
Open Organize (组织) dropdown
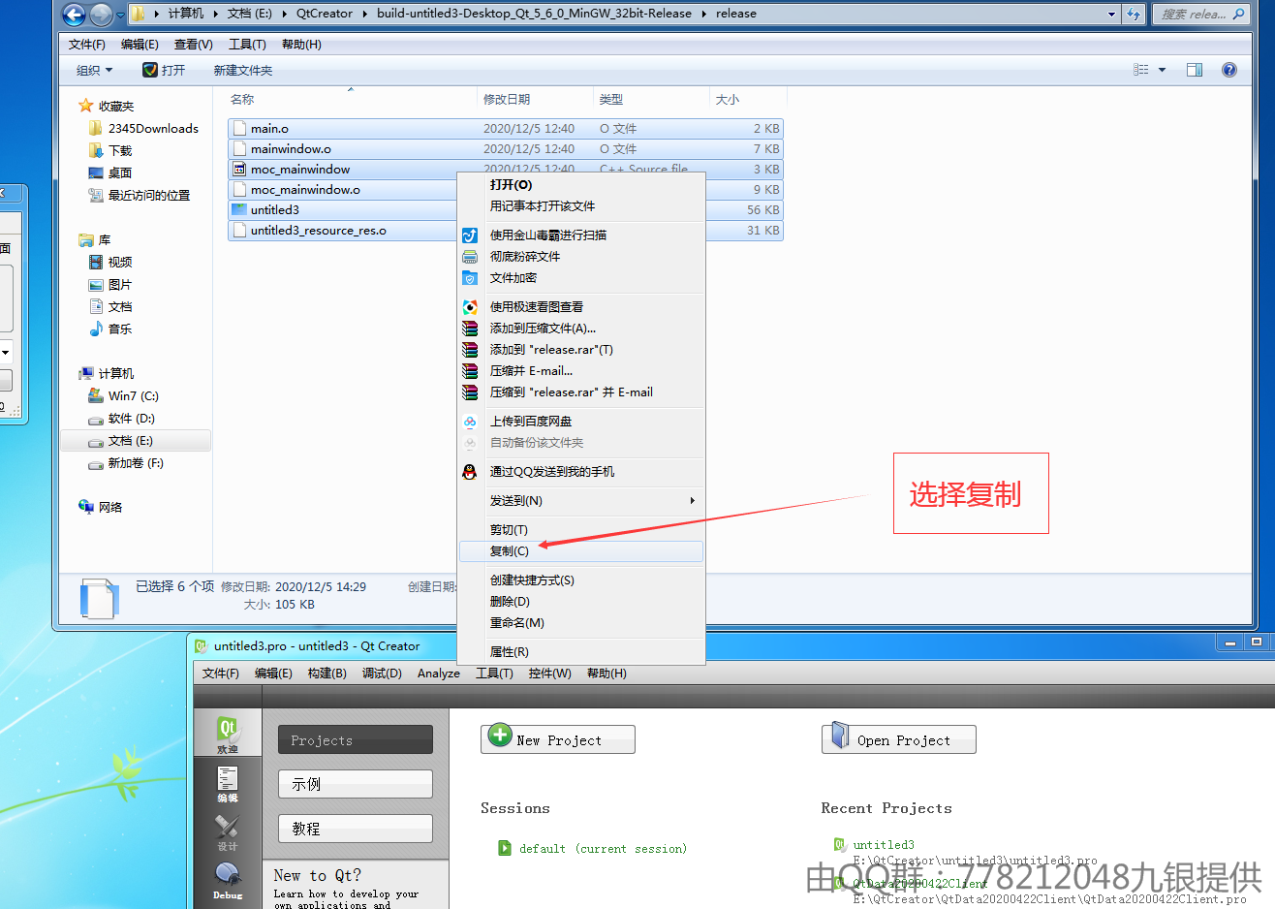94,70
